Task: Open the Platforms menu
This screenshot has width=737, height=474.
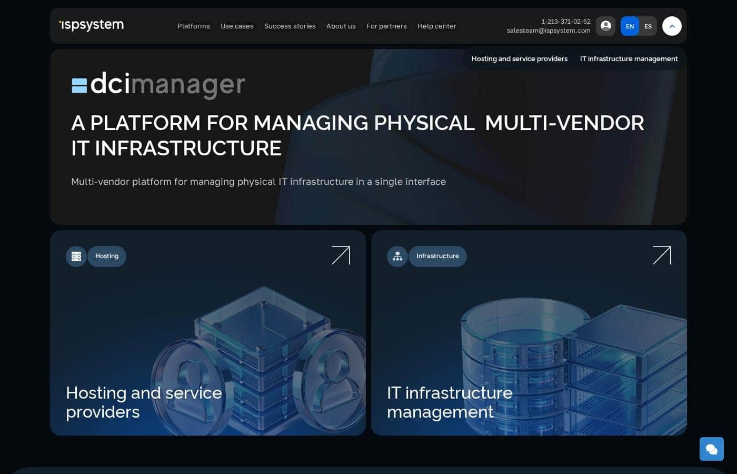Action: click(193, 26)
